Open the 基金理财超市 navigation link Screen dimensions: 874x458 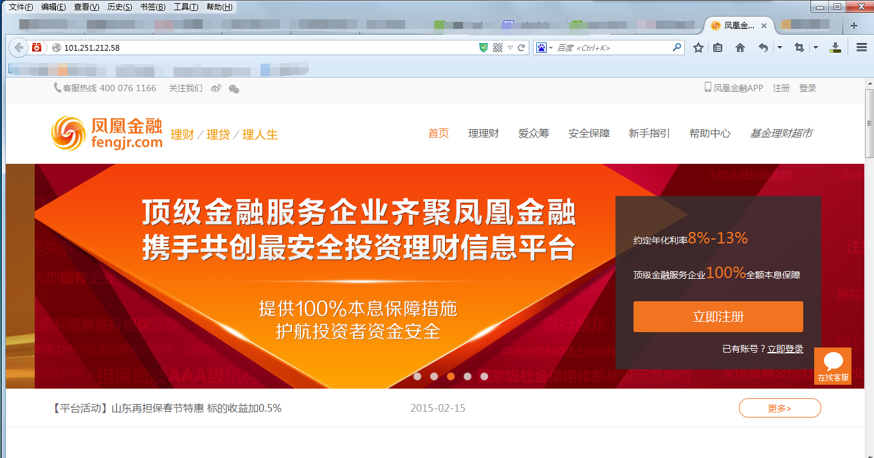[781, 134]
